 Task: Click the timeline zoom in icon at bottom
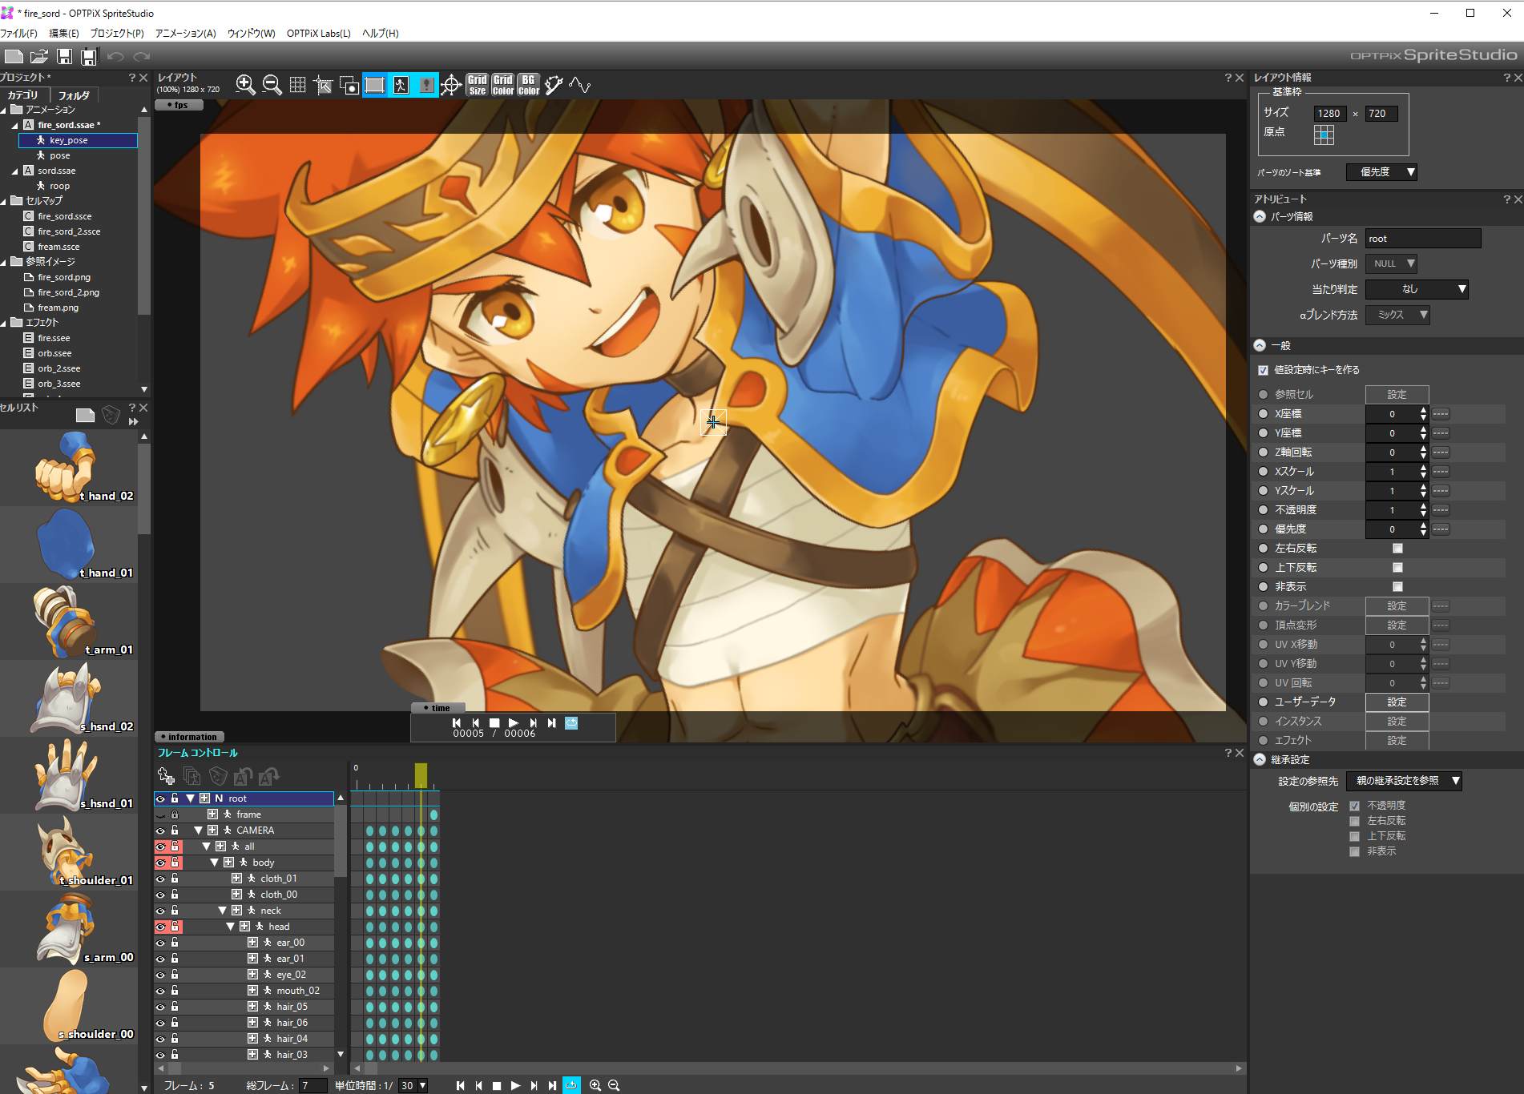pyautogui.click(x=595, y=1085)
